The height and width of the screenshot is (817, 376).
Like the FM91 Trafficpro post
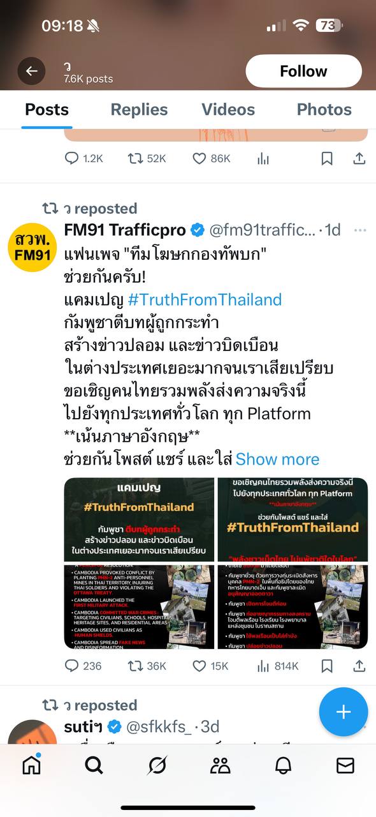tap(210, 666)
